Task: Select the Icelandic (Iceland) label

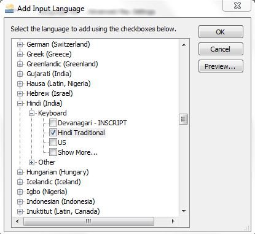Action: click(x=53, y=182)
